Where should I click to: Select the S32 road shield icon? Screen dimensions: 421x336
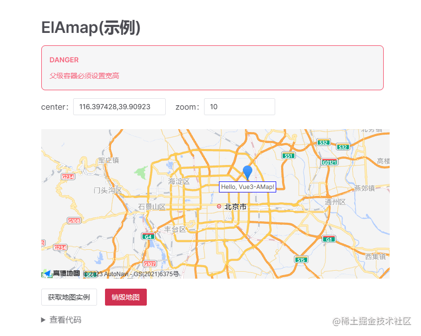coord(324,142)
